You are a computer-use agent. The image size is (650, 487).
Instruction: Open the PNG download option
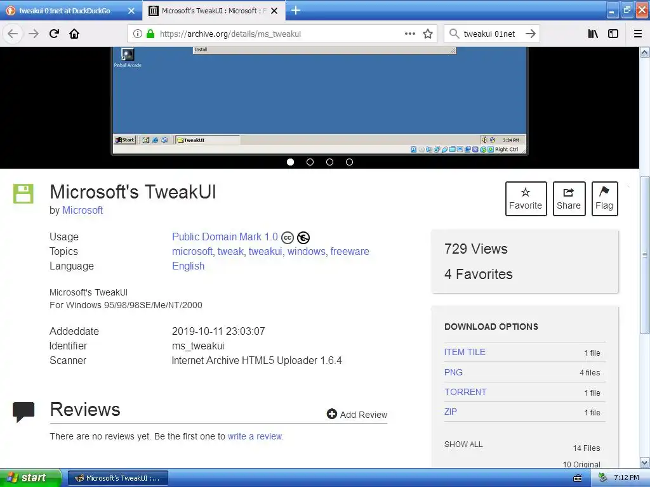coord(453,372)
